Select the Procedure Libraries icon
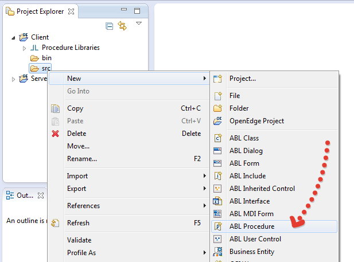This screenshot has height=262, width=354. point(34,48)
